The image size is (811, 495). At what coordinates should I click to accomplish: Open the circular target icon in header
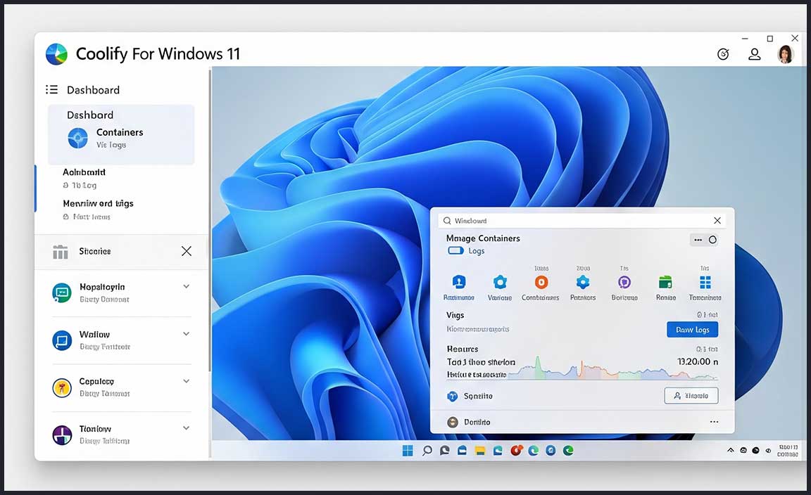723,54
